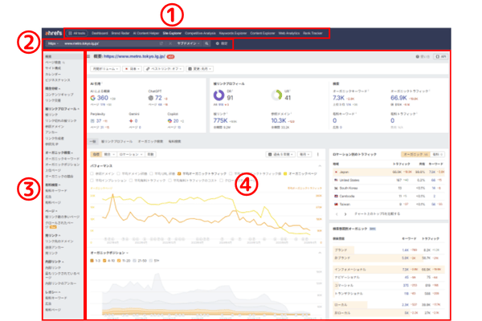This screenshot has height=321, width=482.
Task: Open the protocol dropdown left of the URL
Action: pyautogui.click(x=51, y=44)
